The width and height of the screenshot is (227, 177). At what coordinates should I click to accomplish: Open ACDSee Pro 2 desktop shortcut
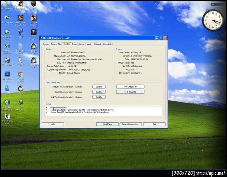(7, 62)
